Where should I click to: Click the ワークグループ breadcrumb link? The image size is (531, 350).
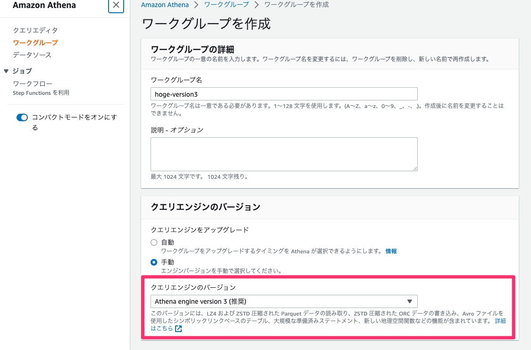pos(226,5)
